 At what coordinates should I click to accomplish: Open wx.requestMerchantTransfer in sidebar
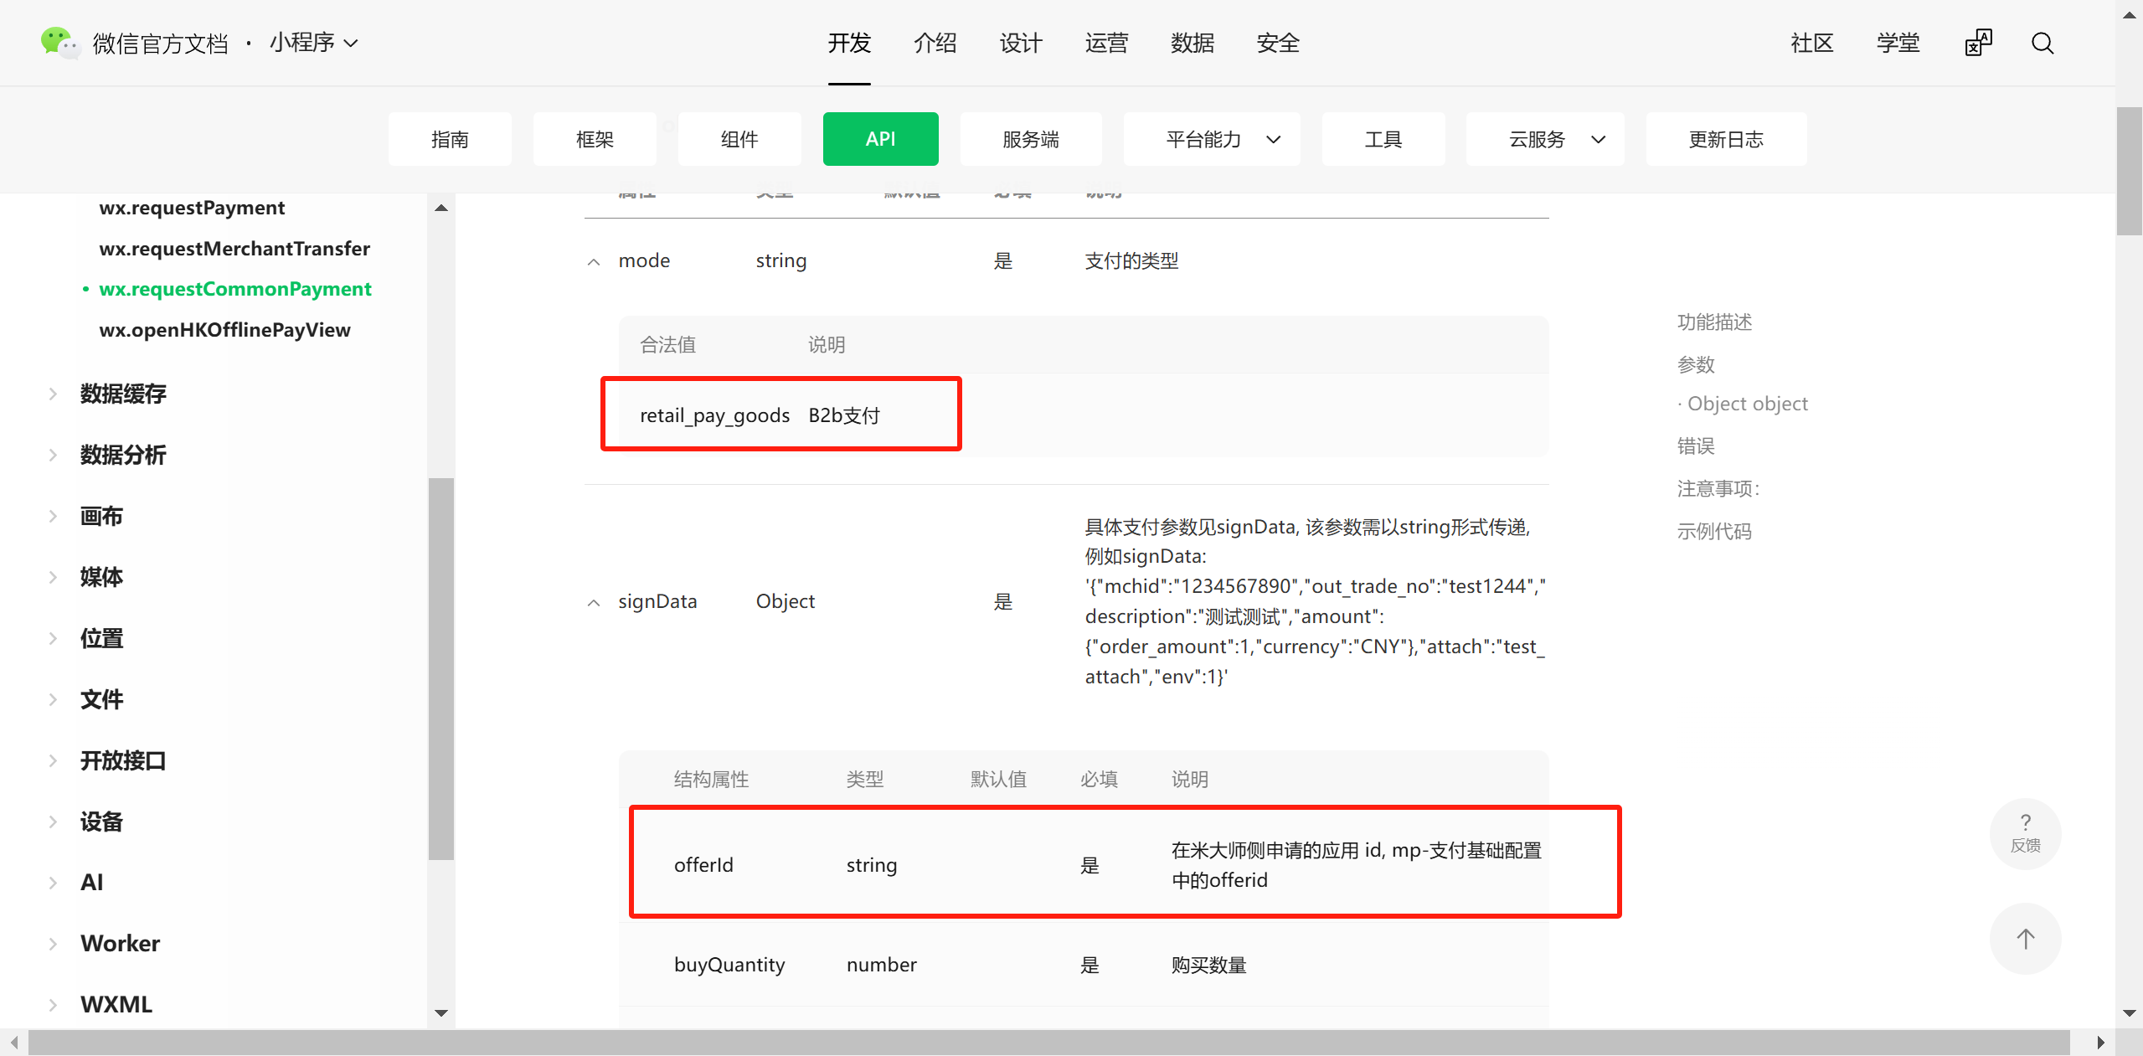click(234, 249)
